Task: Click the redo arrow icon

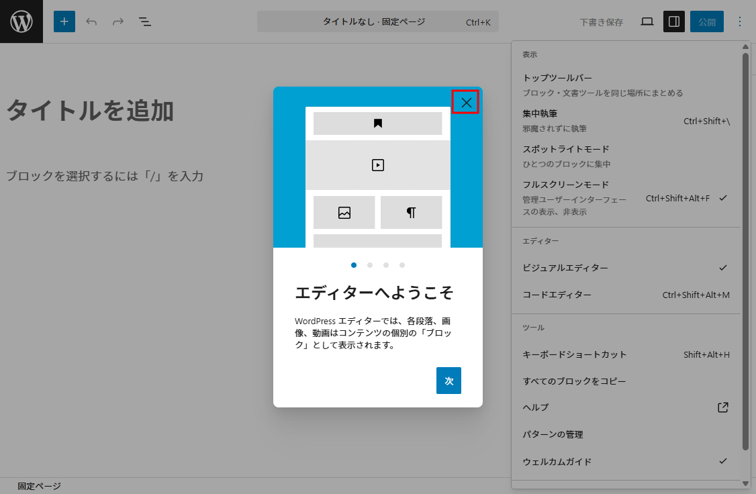Action: pyautogui.click(x=118, y=21)
